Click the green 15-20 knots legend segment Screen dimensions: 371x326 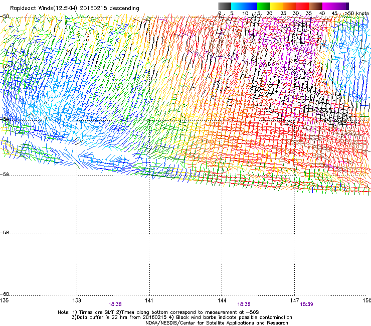(264, 6)
